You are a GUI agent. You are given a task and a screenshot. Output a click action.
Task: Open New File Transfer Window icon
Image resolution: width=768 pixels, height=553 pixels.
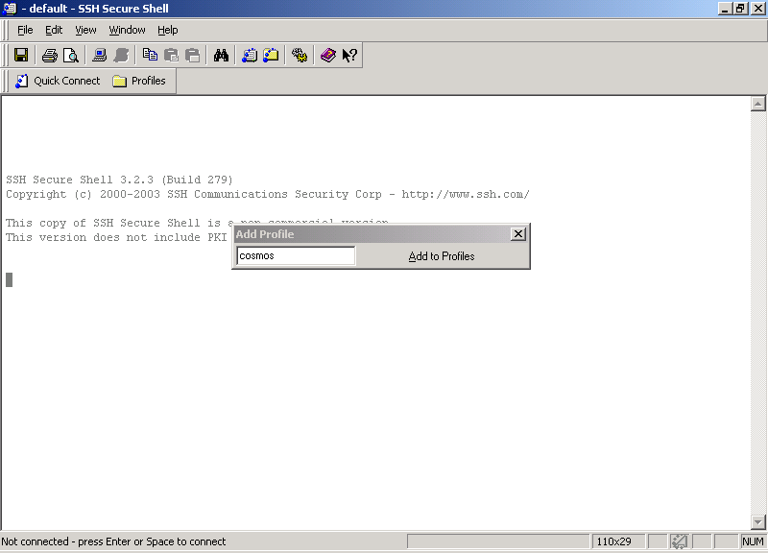272,56
